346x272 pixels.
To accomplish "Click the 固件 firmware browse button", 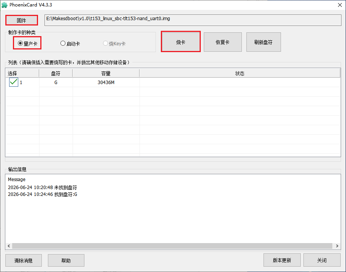I will (21, 20).
